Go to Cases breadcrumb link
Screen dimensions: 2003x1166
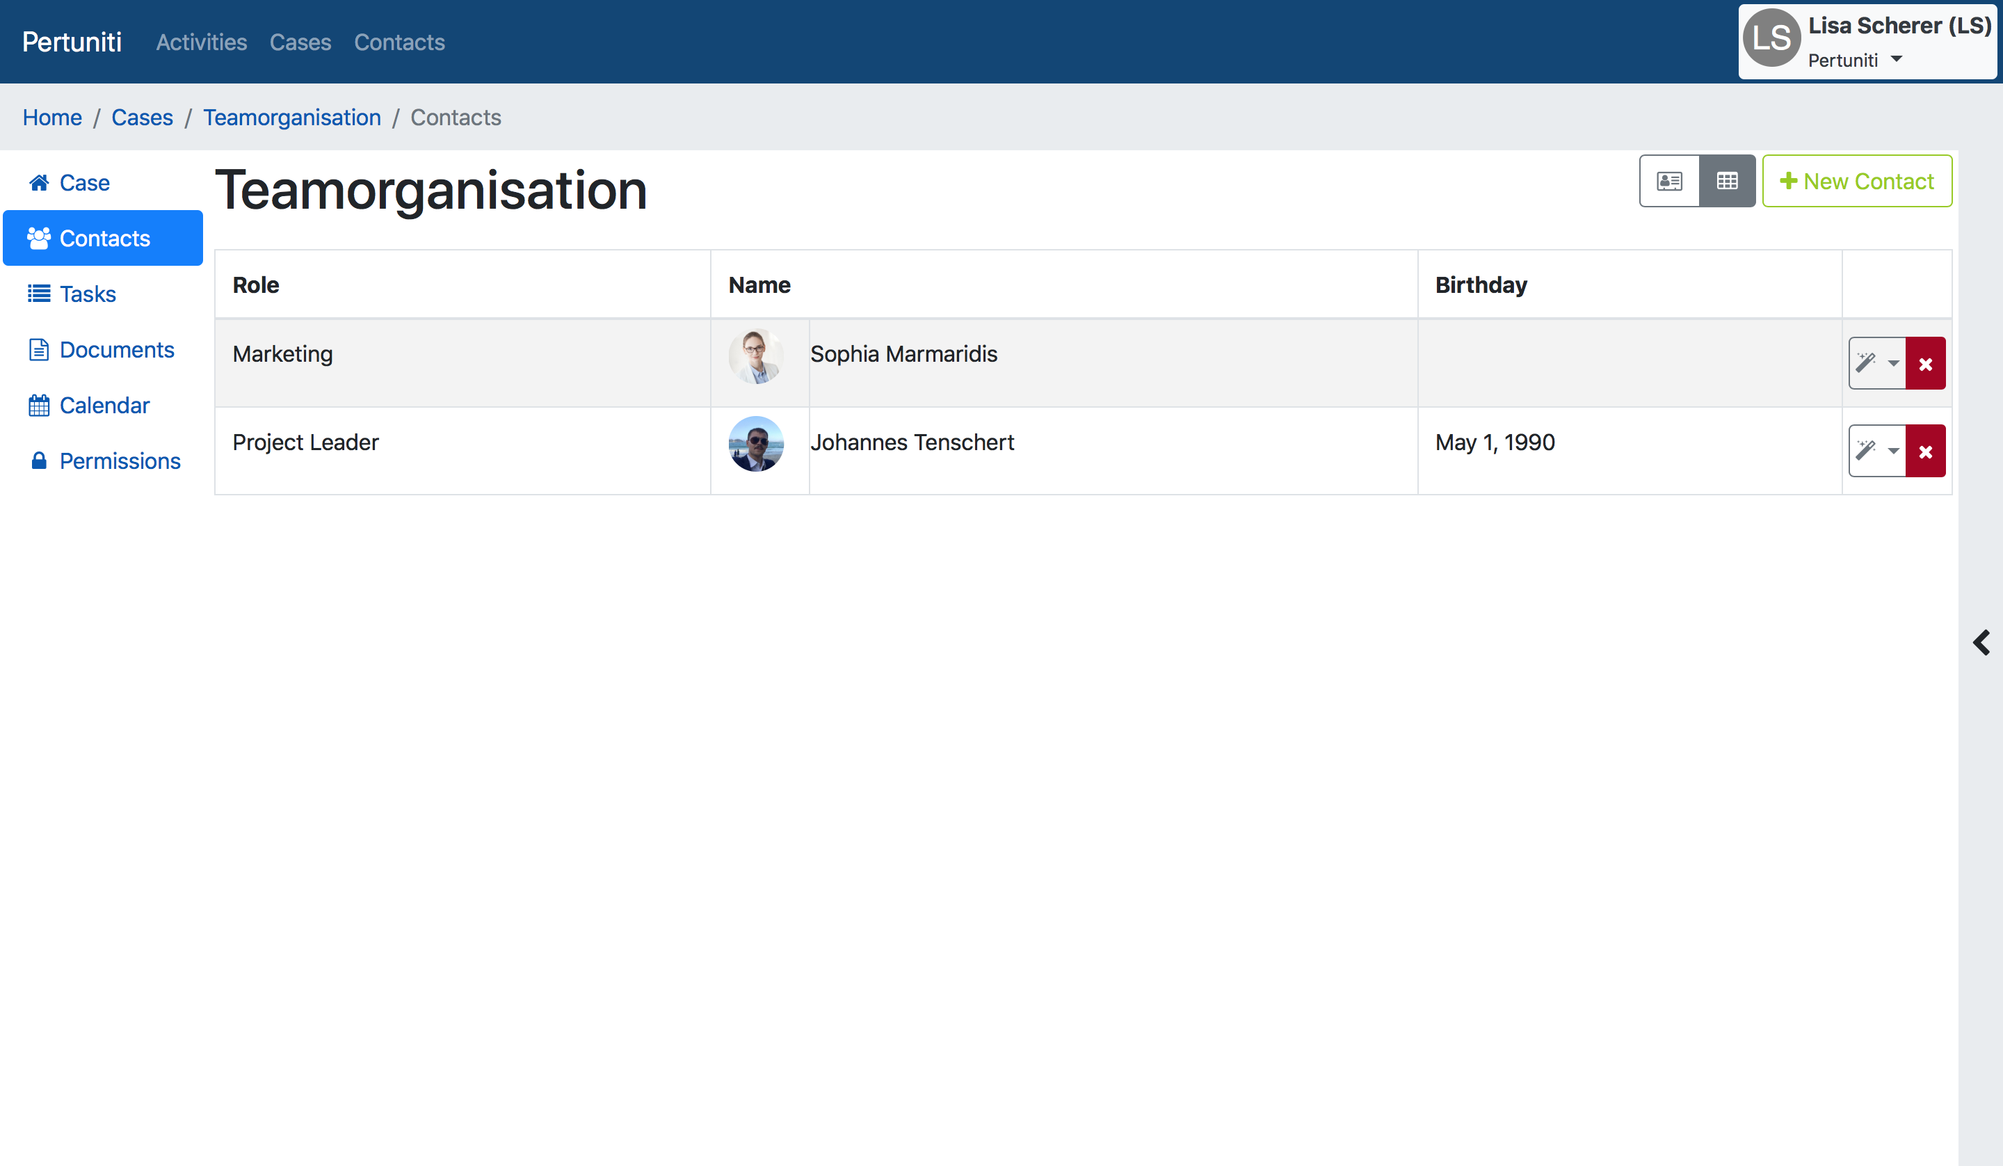(x=143, y=117)
